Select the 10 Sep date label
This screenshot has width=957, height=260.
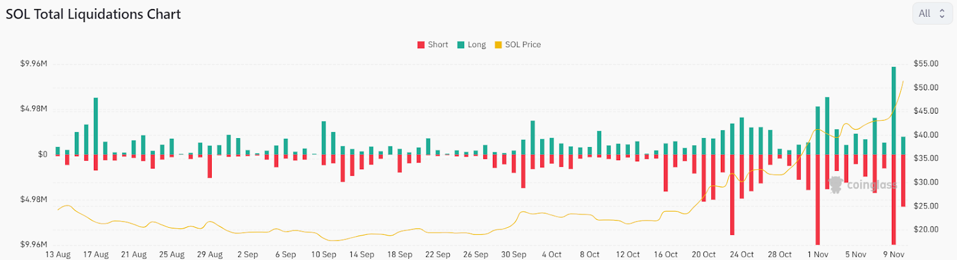point(324,255)
